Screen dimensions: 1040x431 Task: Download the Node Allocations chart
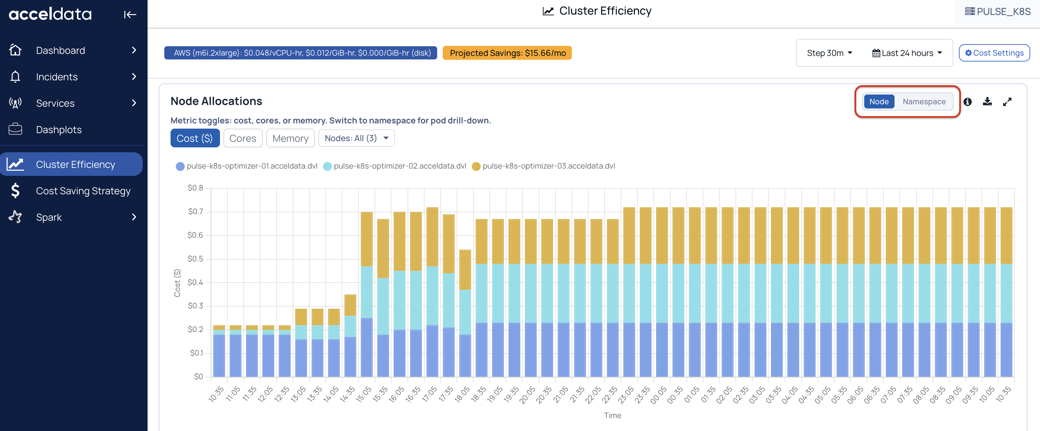point(987,101)
